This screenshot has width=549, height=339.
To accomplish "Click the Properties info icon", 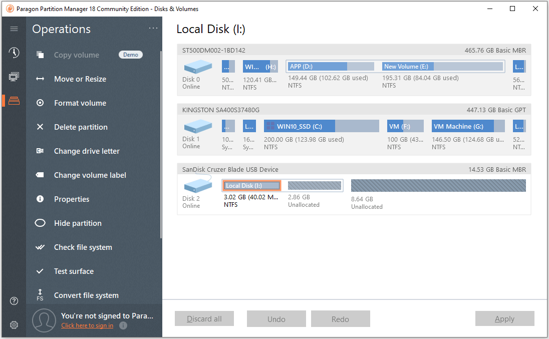I will click(x=40, y=199).
